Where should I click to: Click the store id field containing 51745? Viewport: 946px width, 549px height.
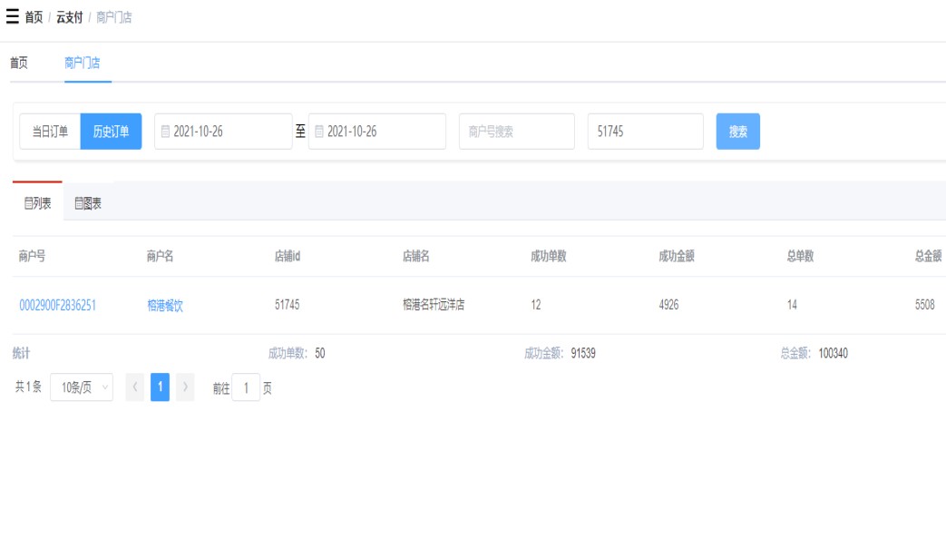[x=645, y=132]
